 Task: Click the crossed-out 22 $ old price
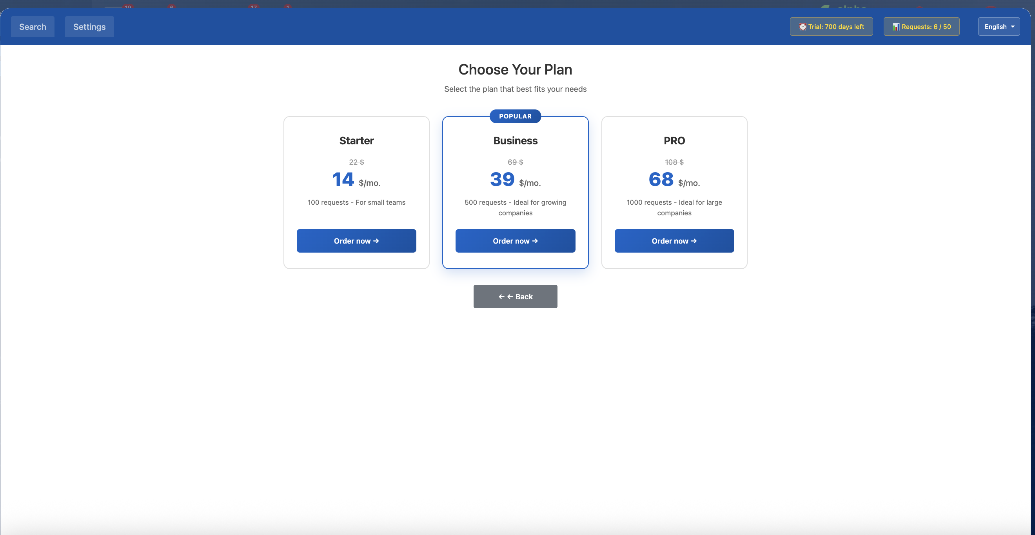tap(356, 162)
